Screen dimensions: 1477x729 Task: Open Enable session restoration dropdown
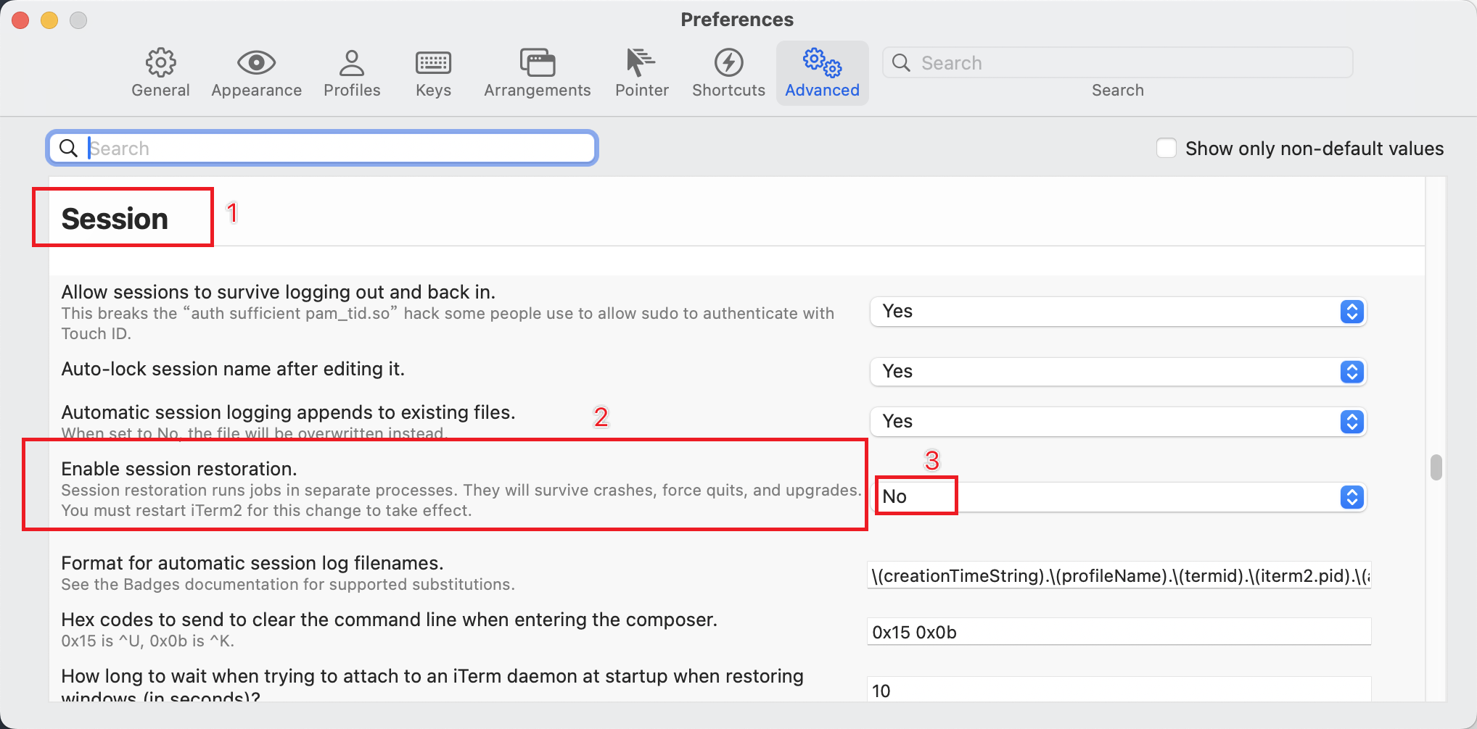click(x=1118, y=497)
